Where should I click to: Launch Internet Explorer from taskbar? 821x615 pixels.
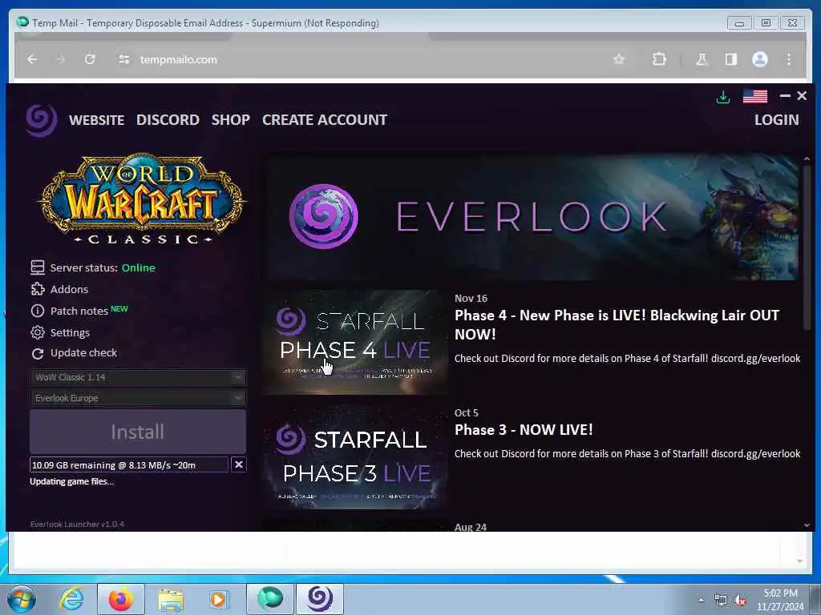click(x=71, y=599)
